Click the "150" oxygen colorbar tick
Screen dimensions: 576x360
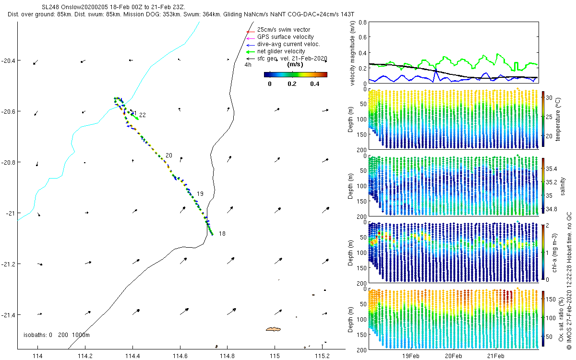point(552,299)
